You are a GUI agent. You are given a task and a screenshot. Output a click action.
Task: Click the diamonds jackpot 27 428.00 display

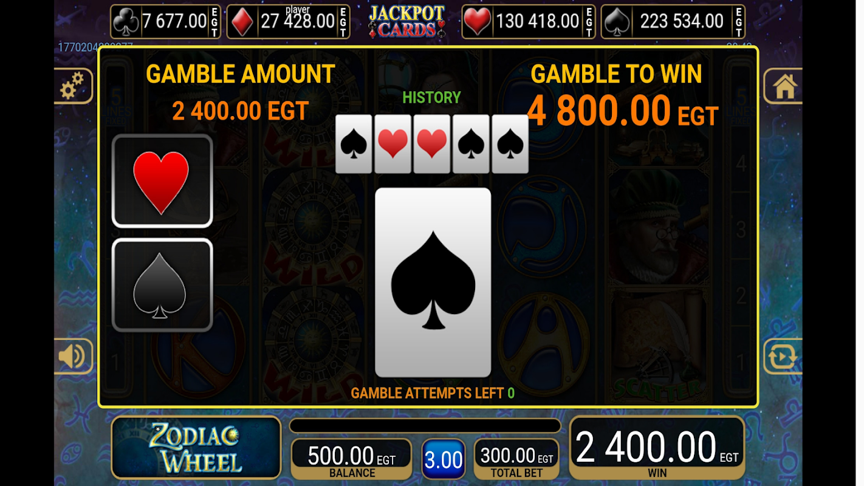[288, 22]
